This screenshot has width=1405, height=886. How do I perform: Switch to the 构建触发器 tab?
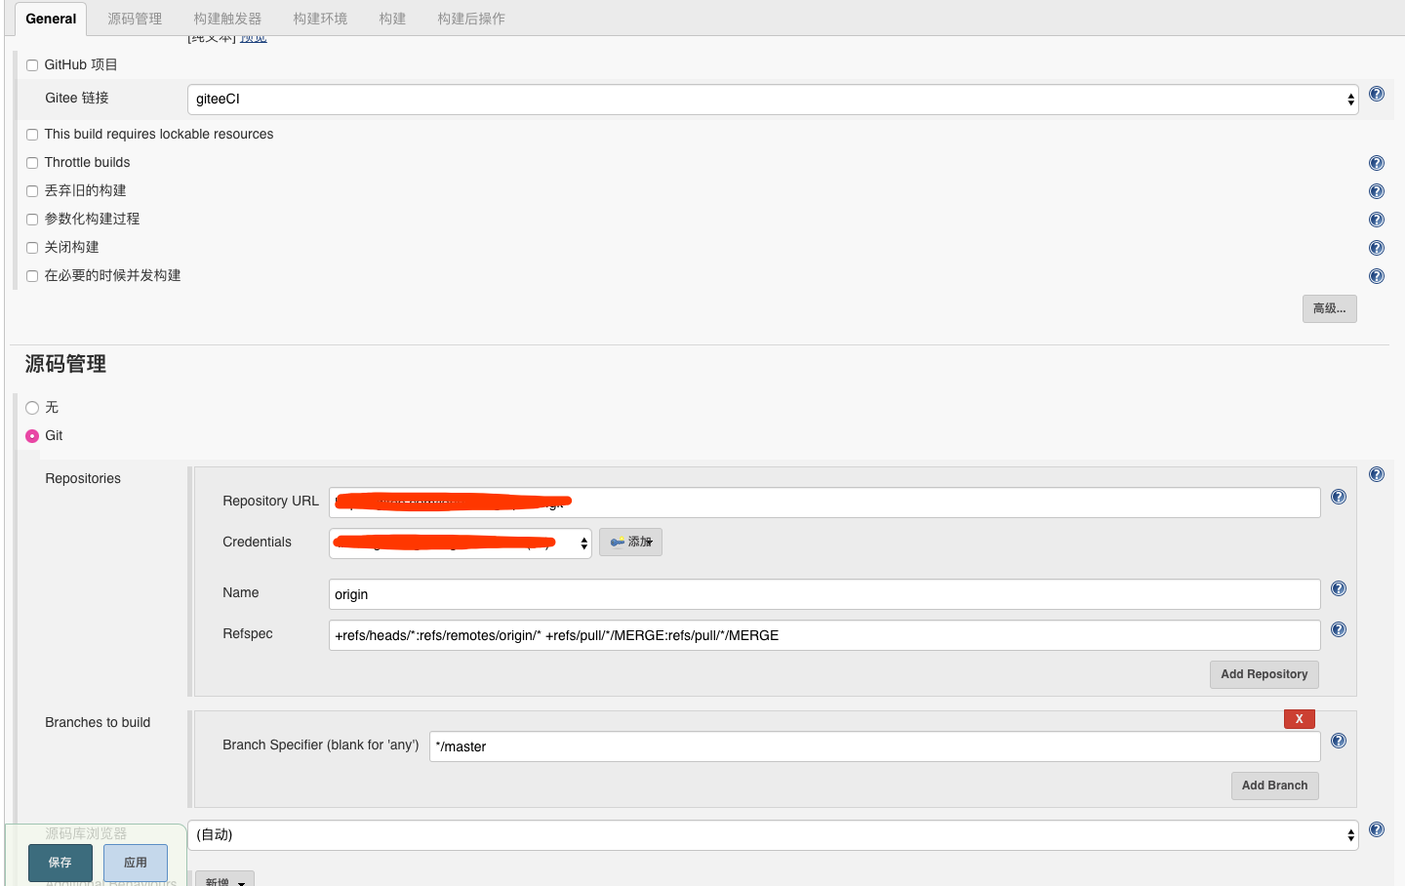(x=227, y=19)
